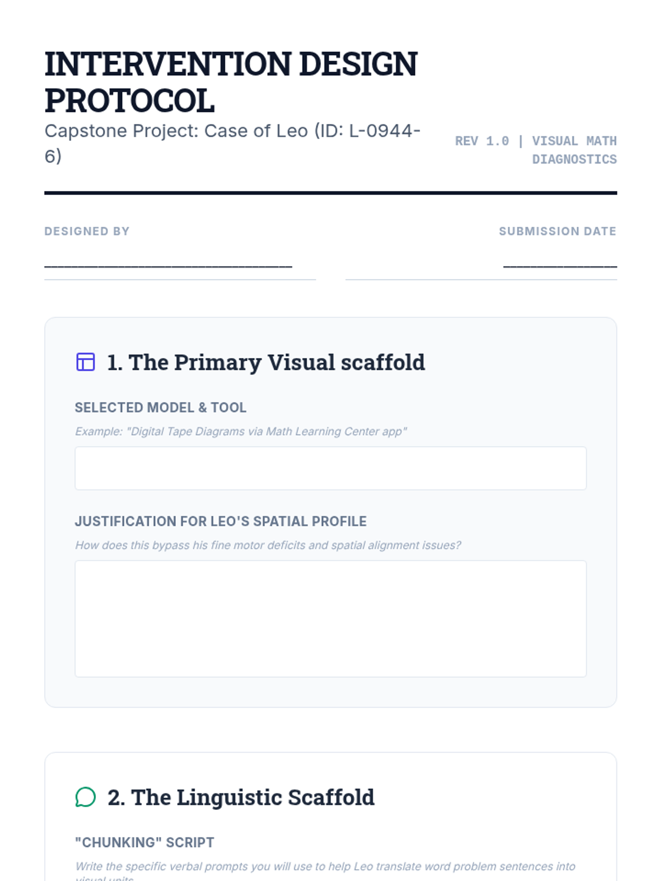Click the Selected Model & Tool input field
Screen dimensions: 661x881
click(330, 468)
